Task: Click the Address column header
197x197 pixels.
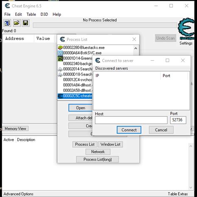Action: (x=18, y=39)
